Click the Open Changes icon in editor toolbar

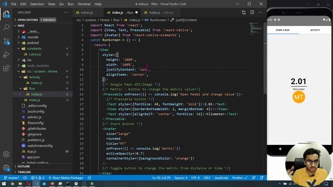pos(244,12)
